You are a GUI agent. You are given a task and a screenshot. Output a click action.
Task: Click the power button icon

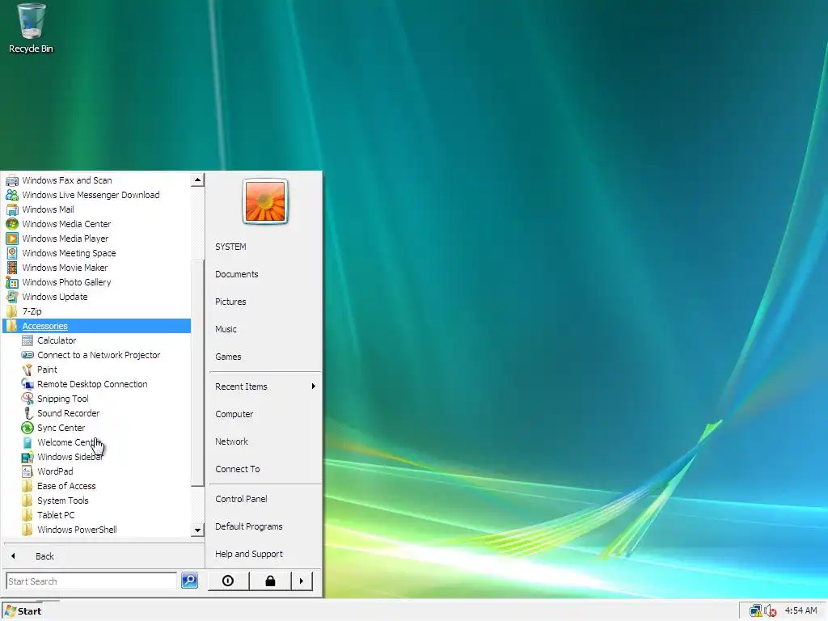228,581
